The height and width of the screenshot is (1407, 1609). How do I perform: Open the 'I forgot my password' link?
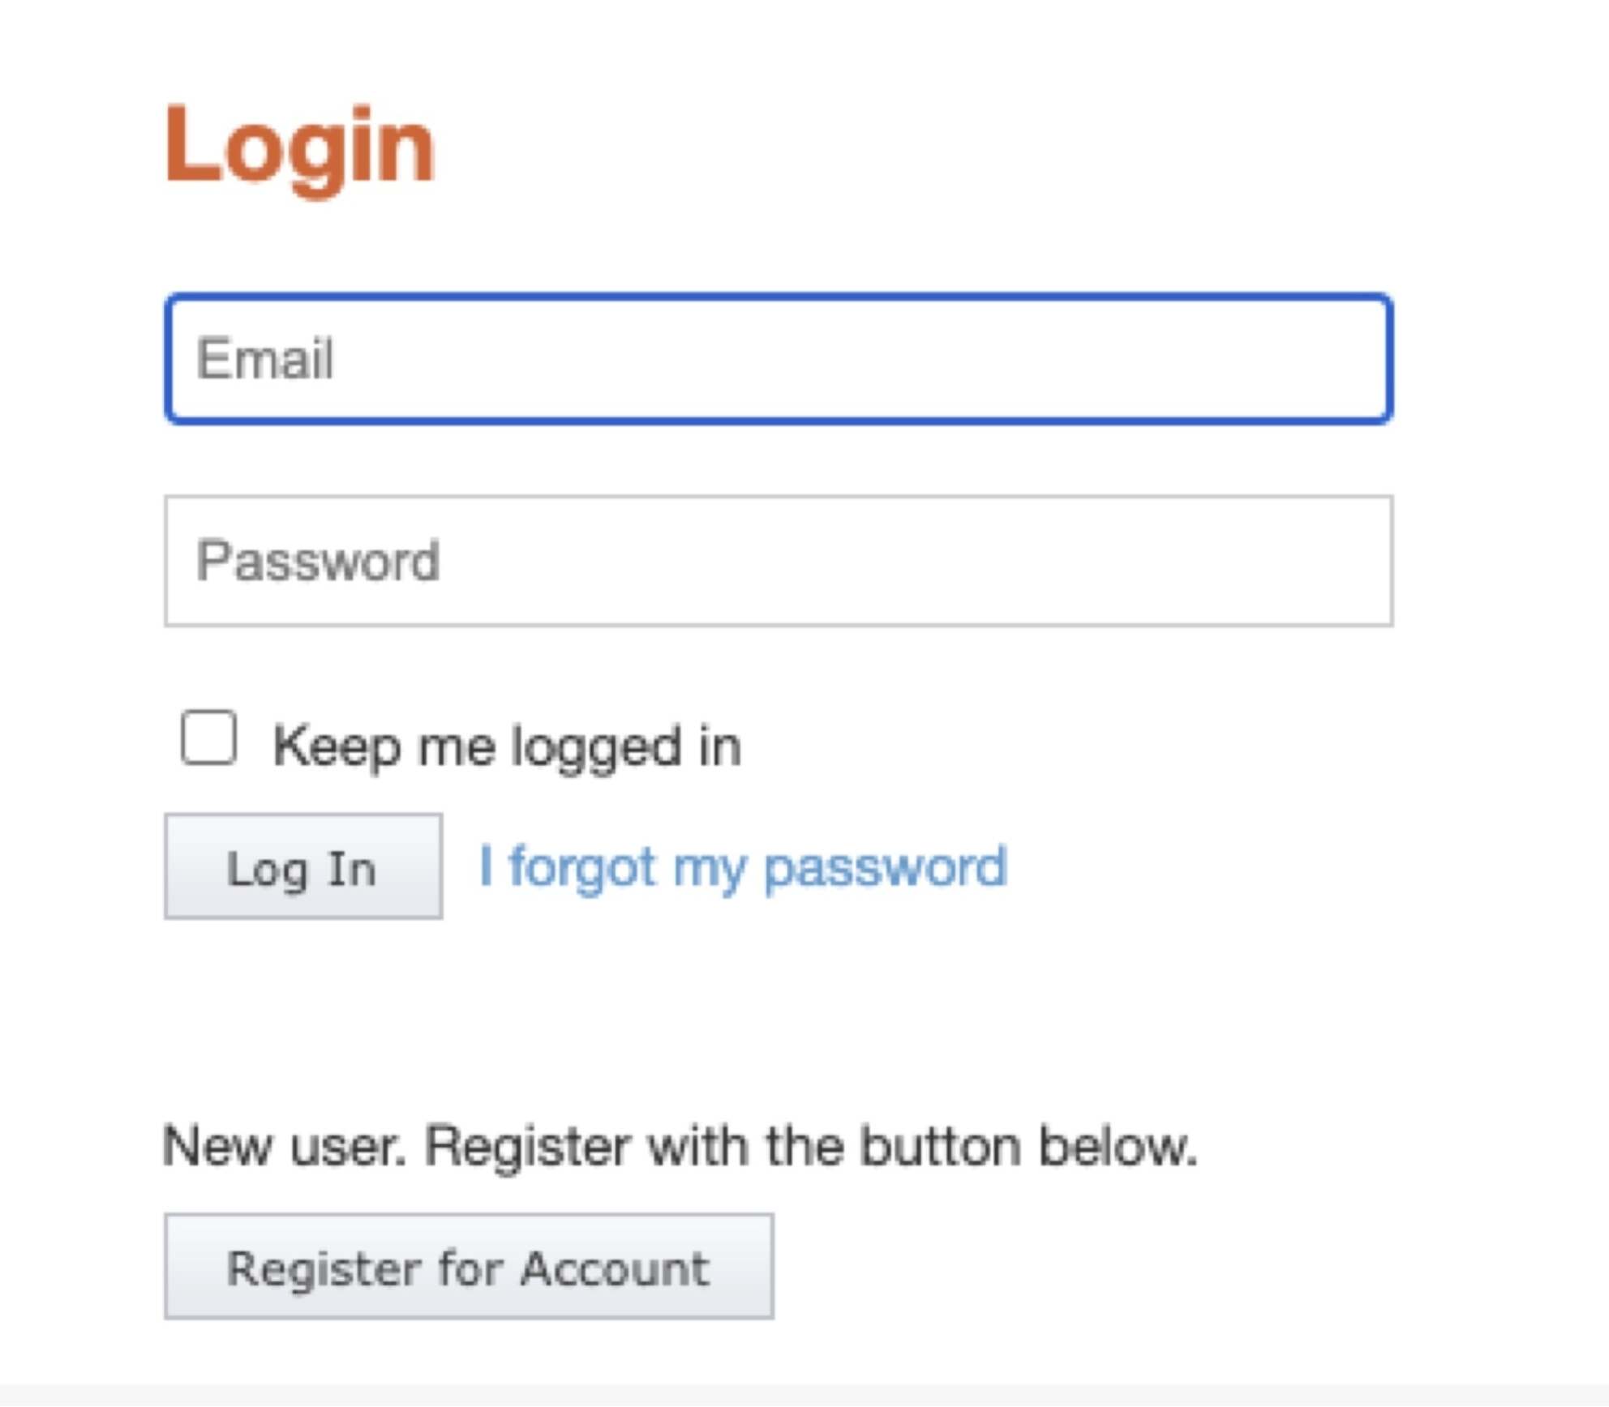point(742,867)
